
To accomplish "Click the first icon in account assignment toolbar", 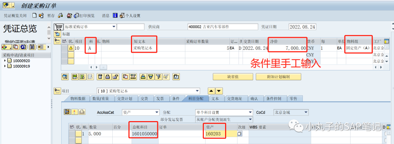I will (67, 112).
